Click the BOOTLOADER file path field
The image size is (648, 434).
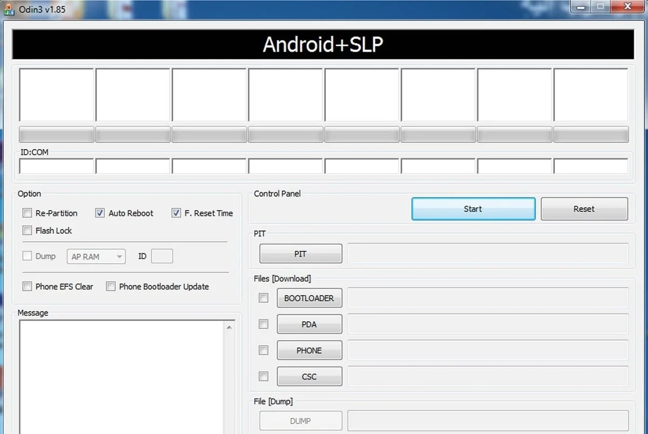click(x=488, y=298)
